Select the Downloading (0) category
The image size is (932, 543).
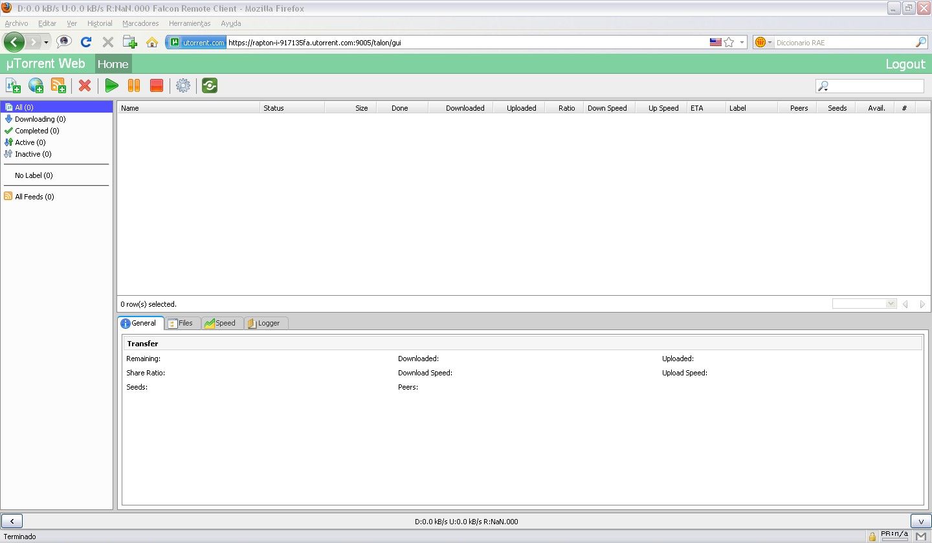click(x=57, y=119)
